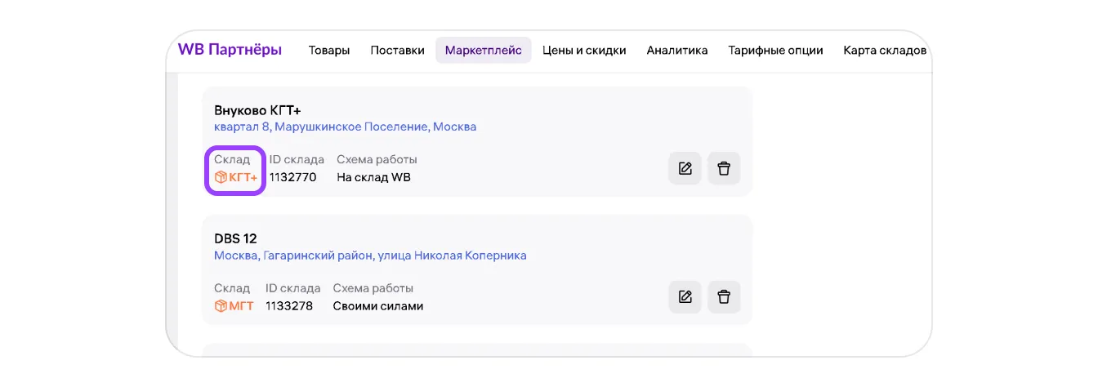Select the DBS 12 warehouse title
Image resolution: width=1098 pixels, height=387 pixels.
click(235, 238)
